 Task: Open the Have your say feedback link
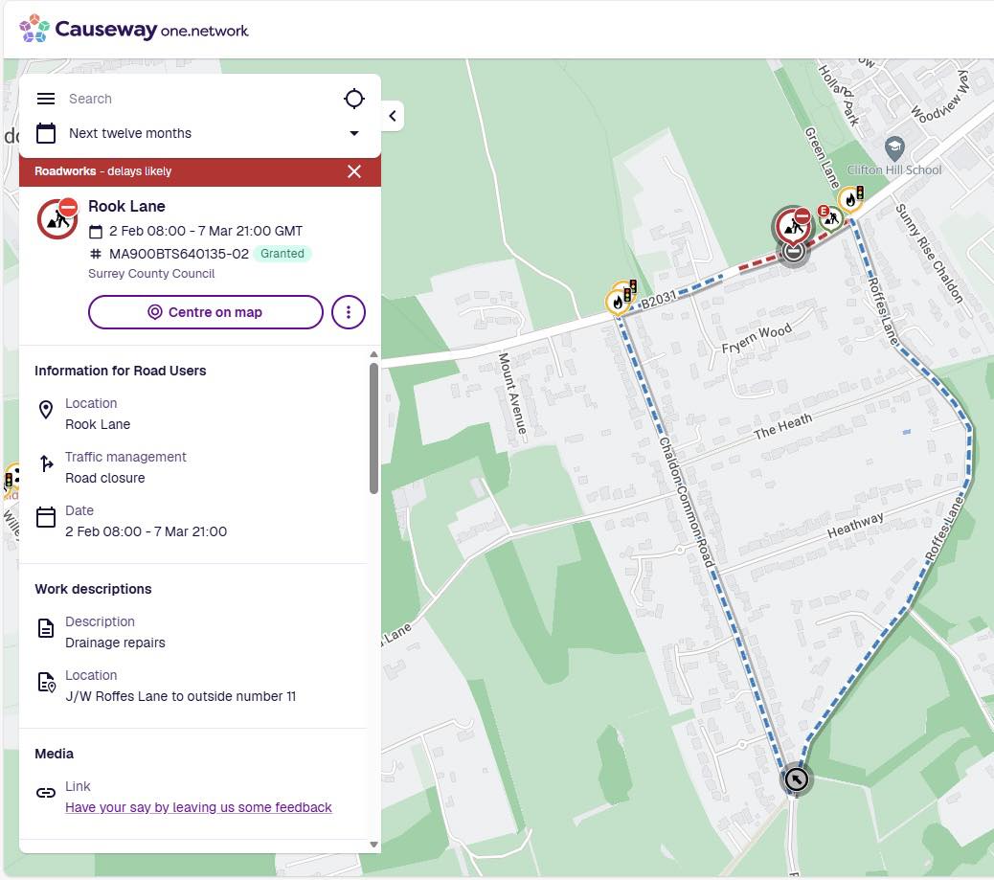(x=198, y=807)
